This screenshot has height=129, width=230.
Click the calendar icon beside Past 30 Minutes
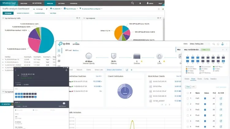[65, 9]
